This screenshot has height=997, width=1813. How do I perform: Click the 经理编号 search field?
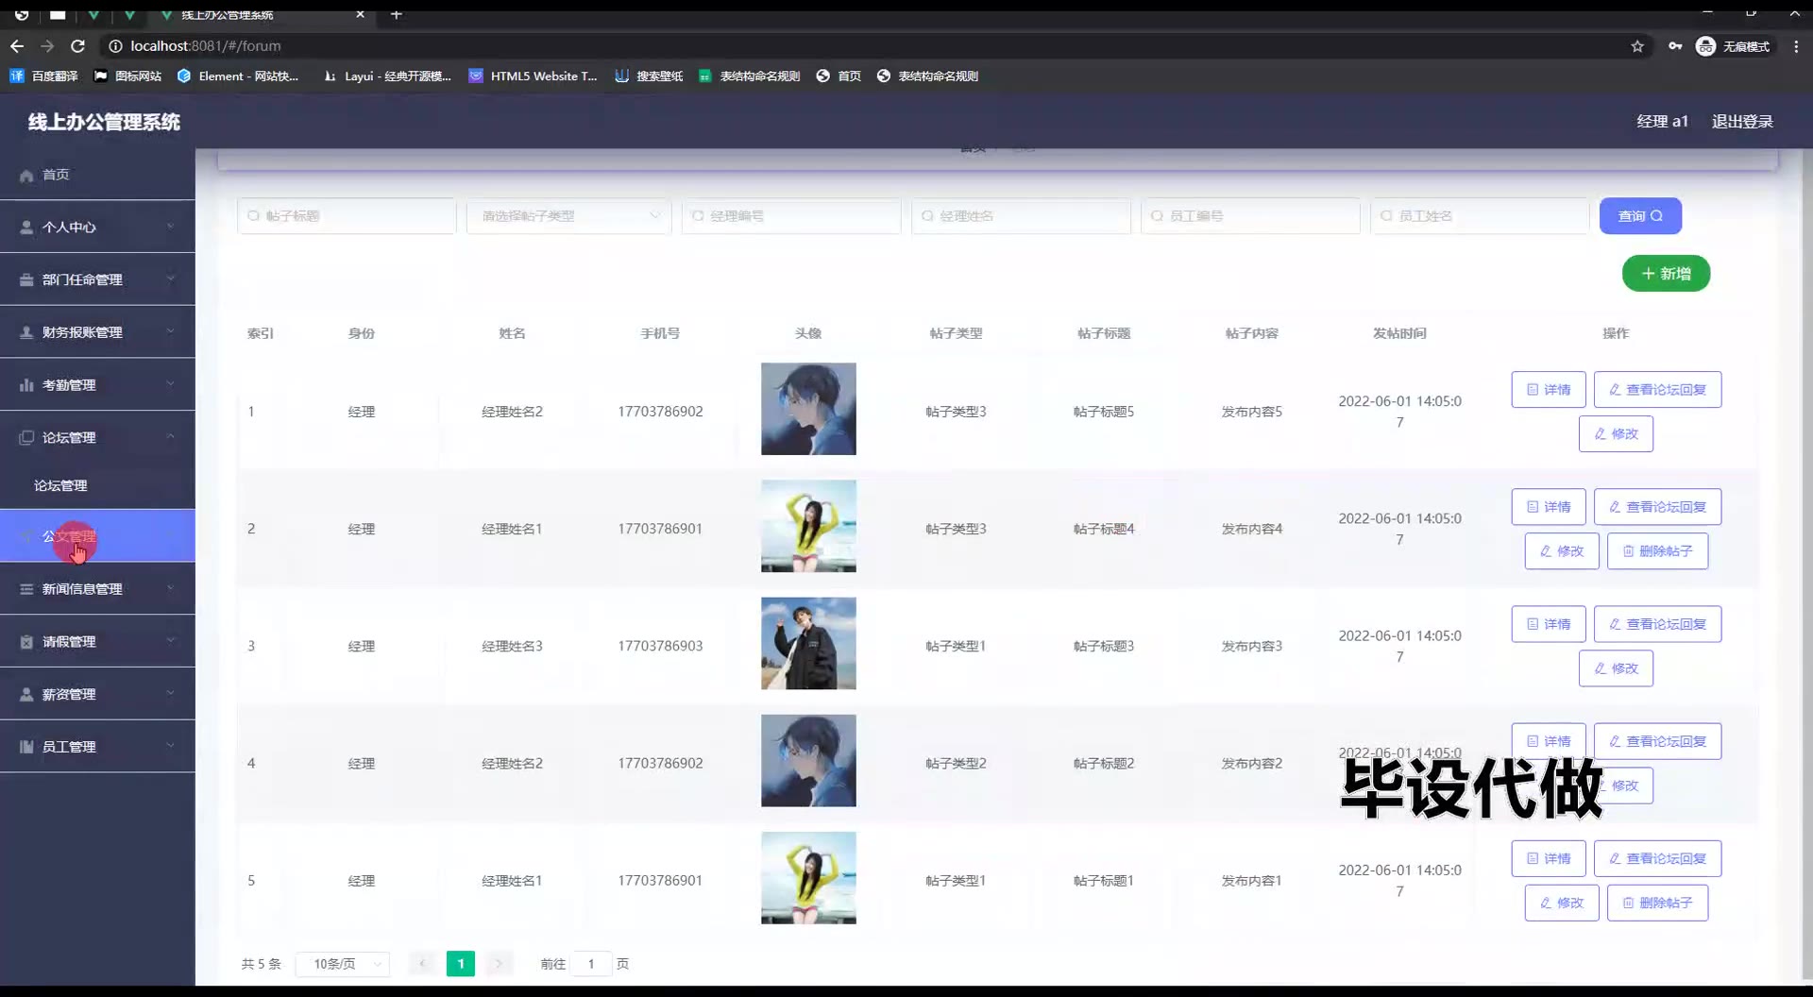pos(790,216)
